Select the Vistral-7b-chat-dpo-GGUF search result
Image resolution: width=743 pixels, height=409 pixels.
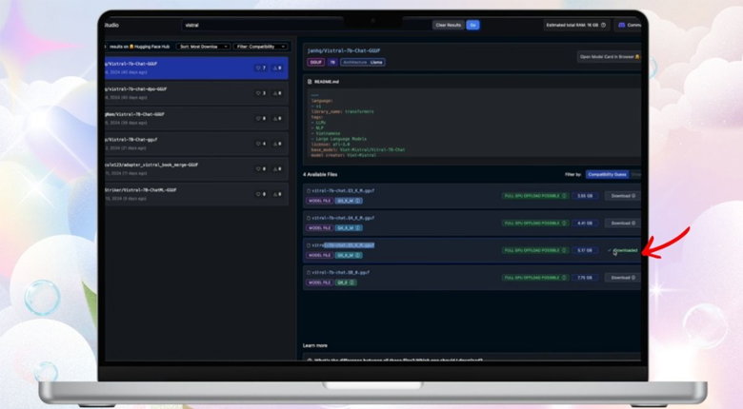(196, 93)
